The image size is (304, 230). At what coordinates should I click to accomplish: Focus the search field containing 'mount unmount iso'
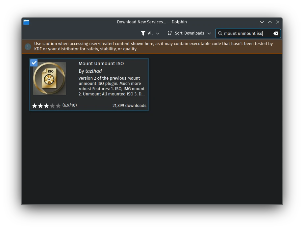point(248,33)
